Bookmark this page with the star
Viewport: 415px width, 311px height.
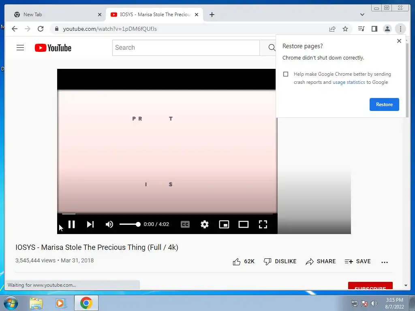pyautogui.click(x=345, y=29)
